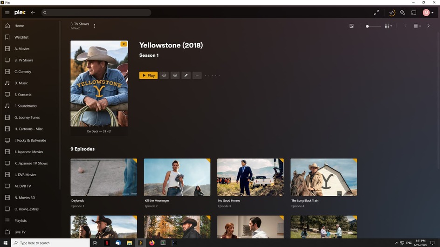Click the yellow Play button
The height and width of the screenshot is (247, 440).
(x=148, y=75)
